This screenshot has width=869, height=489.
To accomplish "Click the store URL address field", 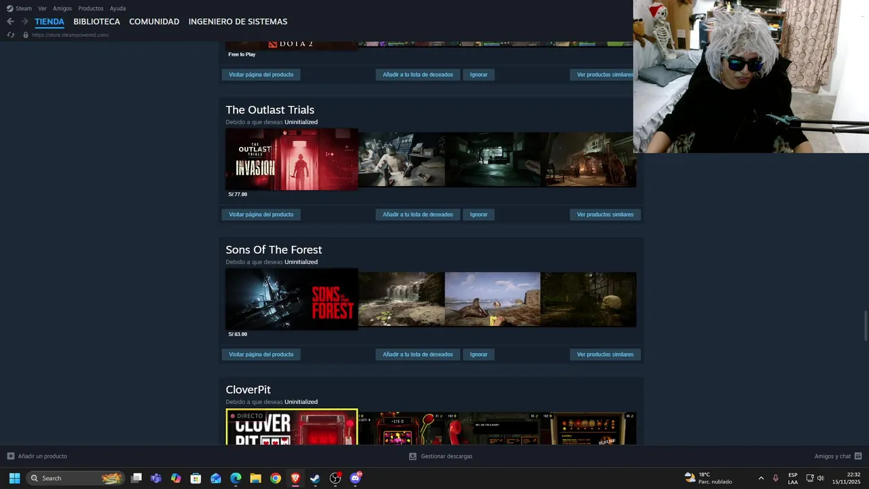I will [x=70, y=35].
